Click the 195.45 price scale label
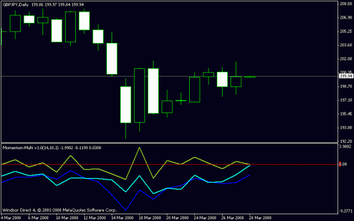 point(346,114)
